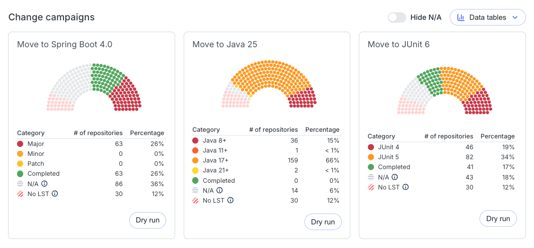This screenshot has width=534, height=248.
Task: Click the chevron on Data tables button
Action: pyautogui.click(x=515, y=17)
